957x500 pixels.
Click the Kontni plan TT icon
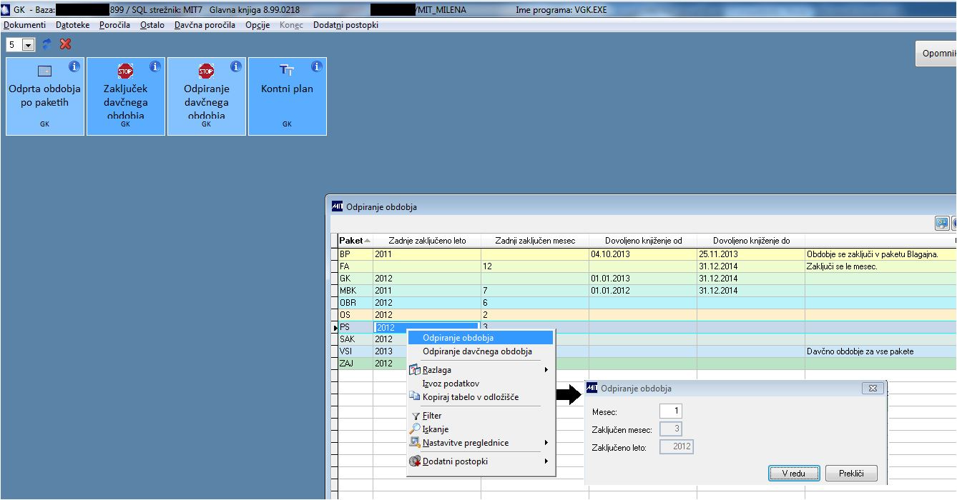(x=287, y=70)
